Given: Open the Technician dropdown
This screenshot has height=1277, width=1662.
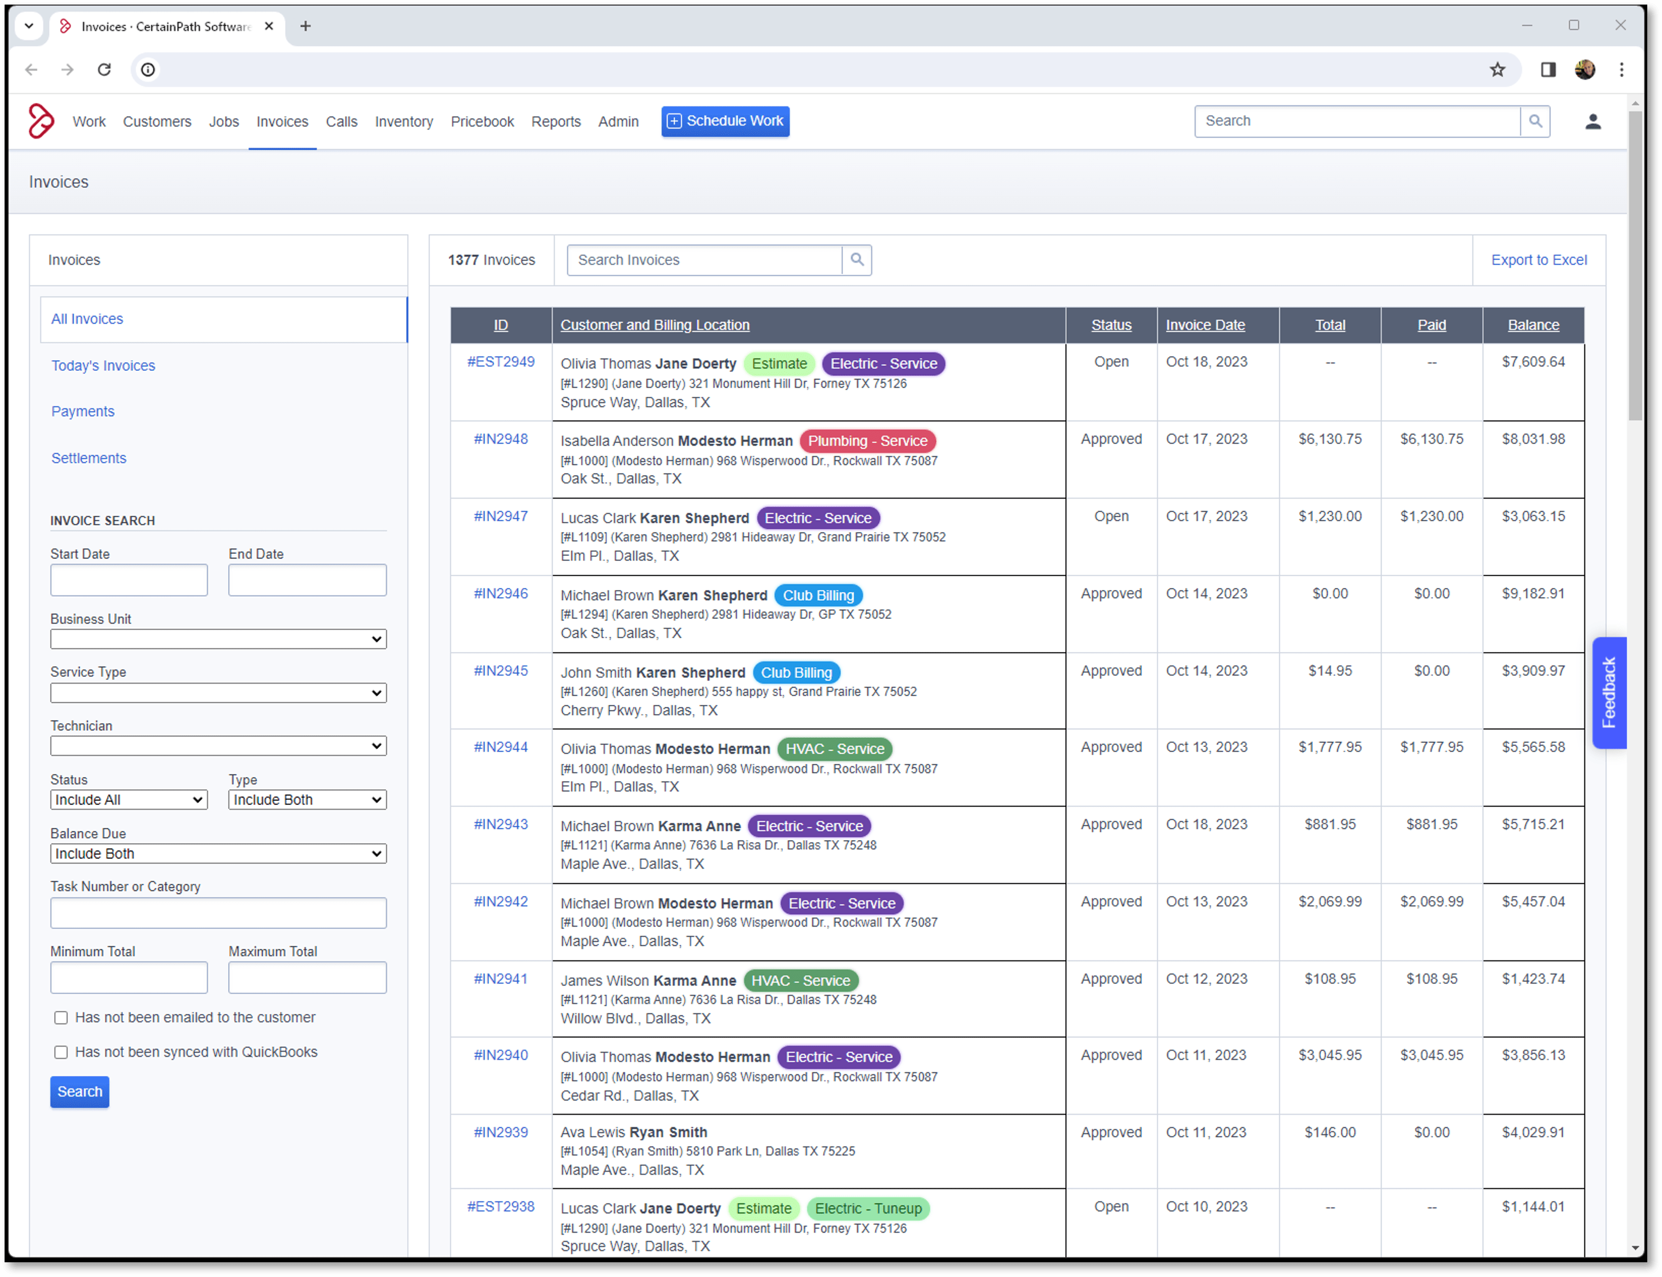Looking at the screenshot, I should point(218,746).
